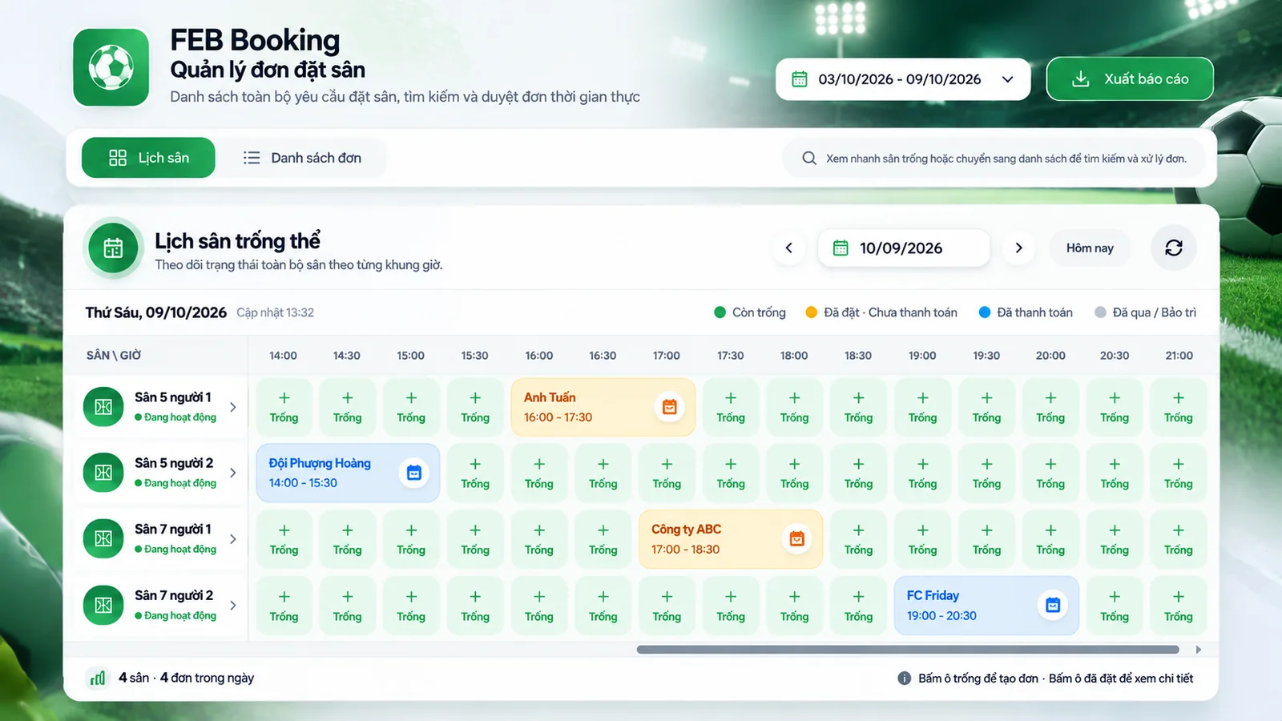1282x721 pixels.
Task: Click the FEB Booking soccer ball logo
Action: (x=111, y=67)
